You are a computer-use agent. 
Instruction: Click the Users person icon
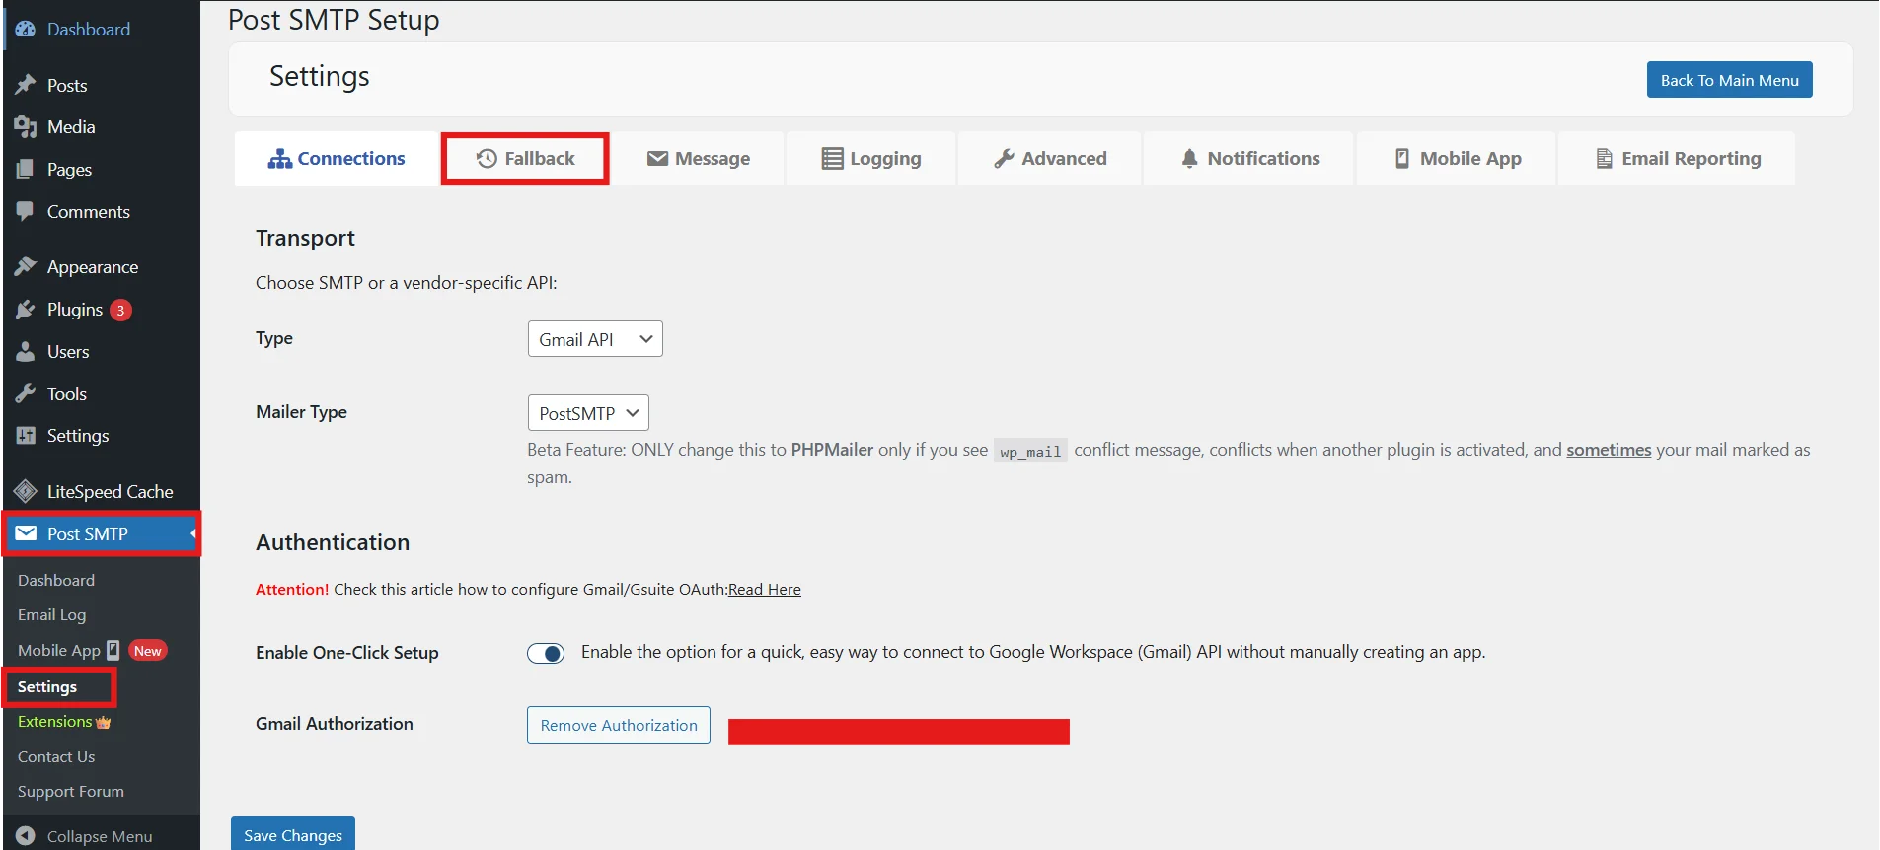[x=26, y=352]
